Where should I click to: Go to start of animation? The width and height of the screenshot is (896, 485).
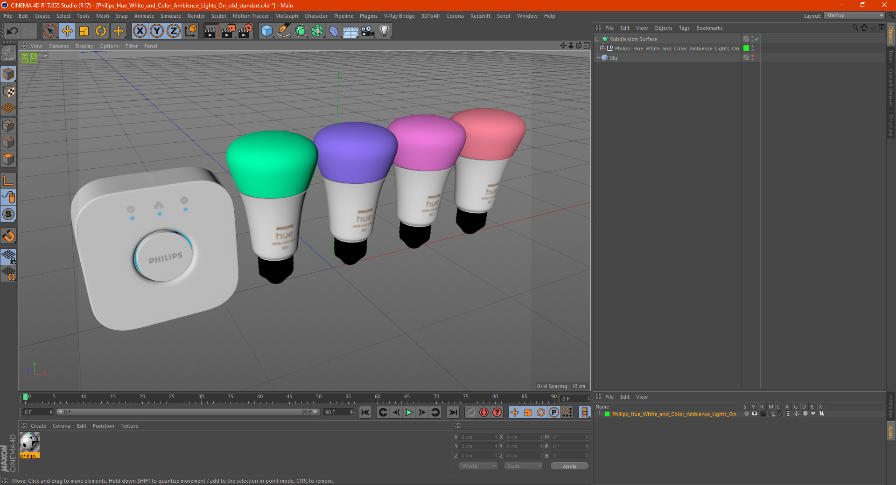click(x=365, y=412)
